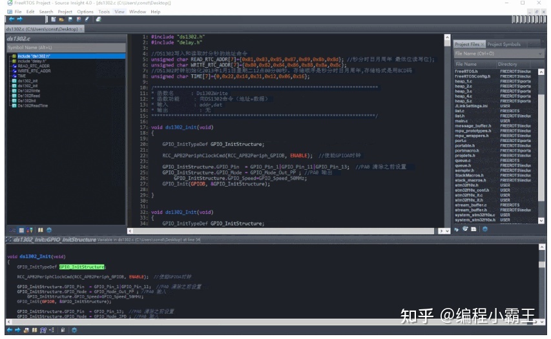Click the grid view icon under the symbol list
The image size is (551, 339).
click(x=21, y=230)
